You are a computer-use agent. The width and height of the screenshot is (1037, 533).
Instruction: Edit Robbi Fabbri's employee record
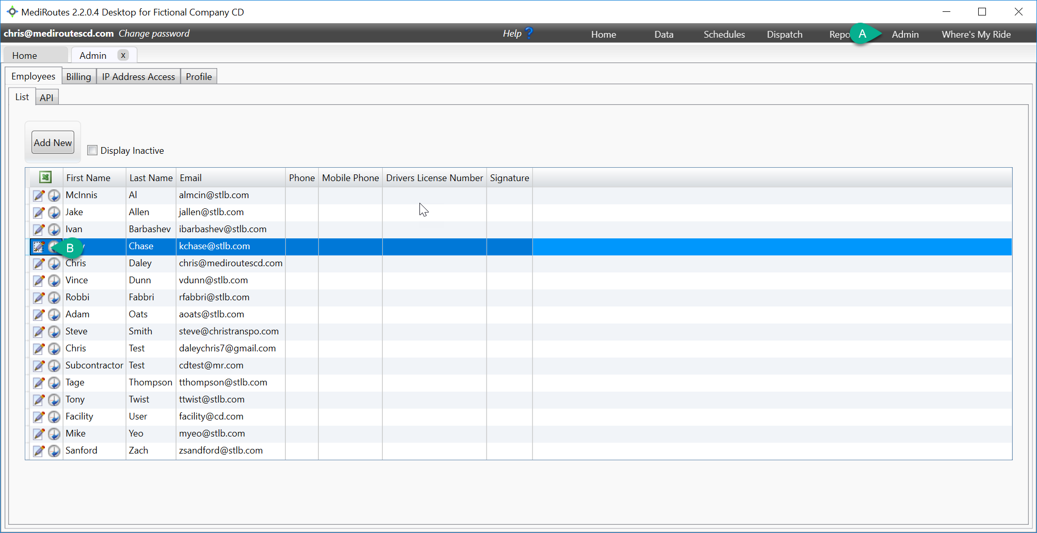(39, 298)
